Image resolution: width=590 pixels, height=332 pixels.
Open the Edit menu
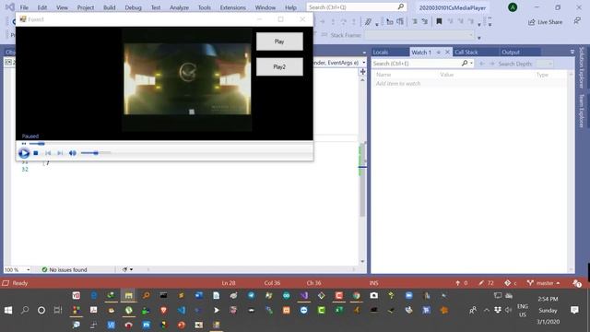tap(42, 7)
